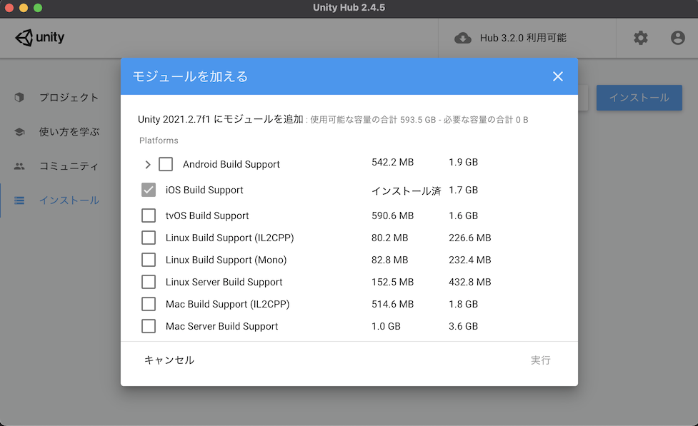Expand the Android Build Support chevron
The height and width of the screenshot is (426, 698).
[148, 164]
